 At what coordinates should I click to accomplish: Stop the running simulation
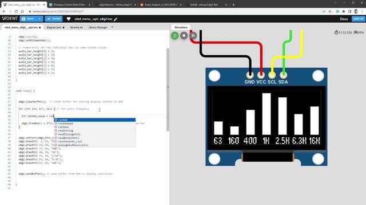[184, 35]
